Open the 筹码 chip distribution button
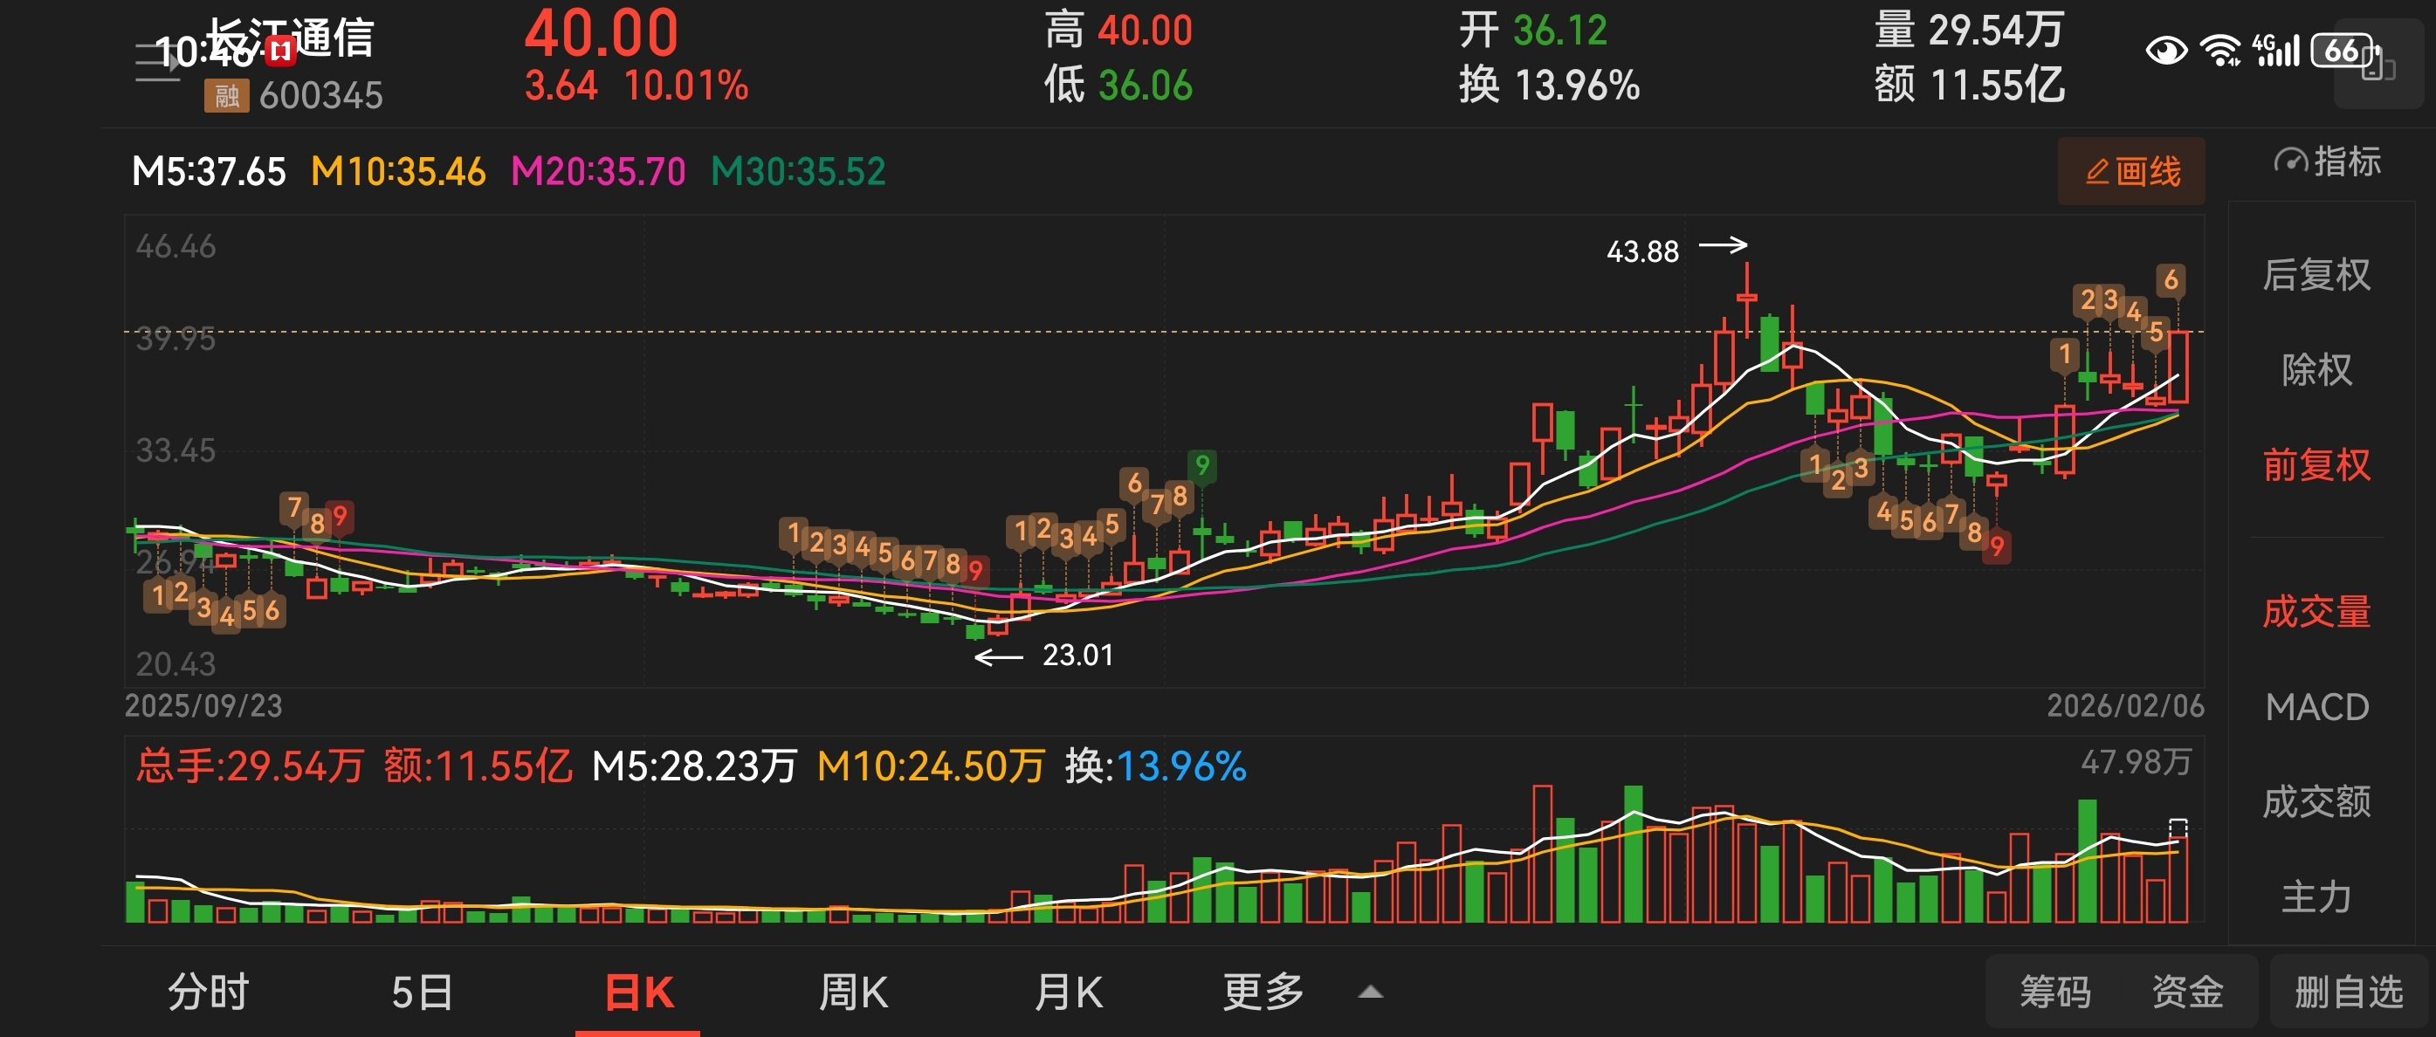2436x1037 pixels. [2055, 992]
